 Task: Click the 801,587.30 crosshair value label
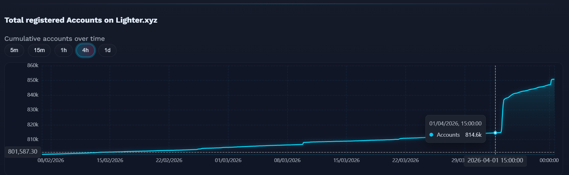point(23,152)
